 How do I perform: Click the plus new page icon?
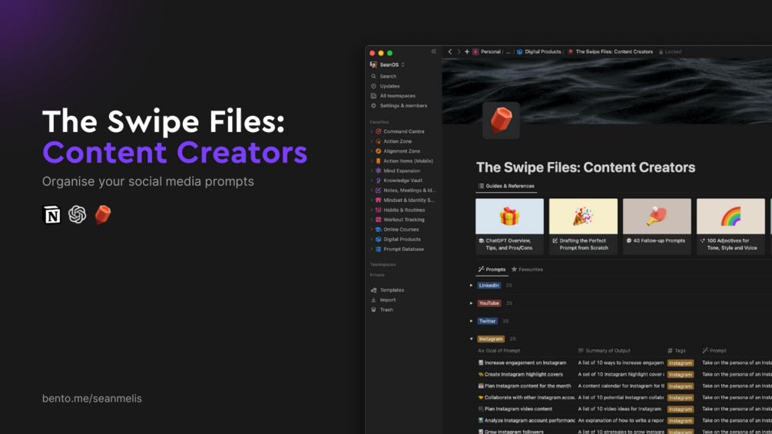click(467, 51)
